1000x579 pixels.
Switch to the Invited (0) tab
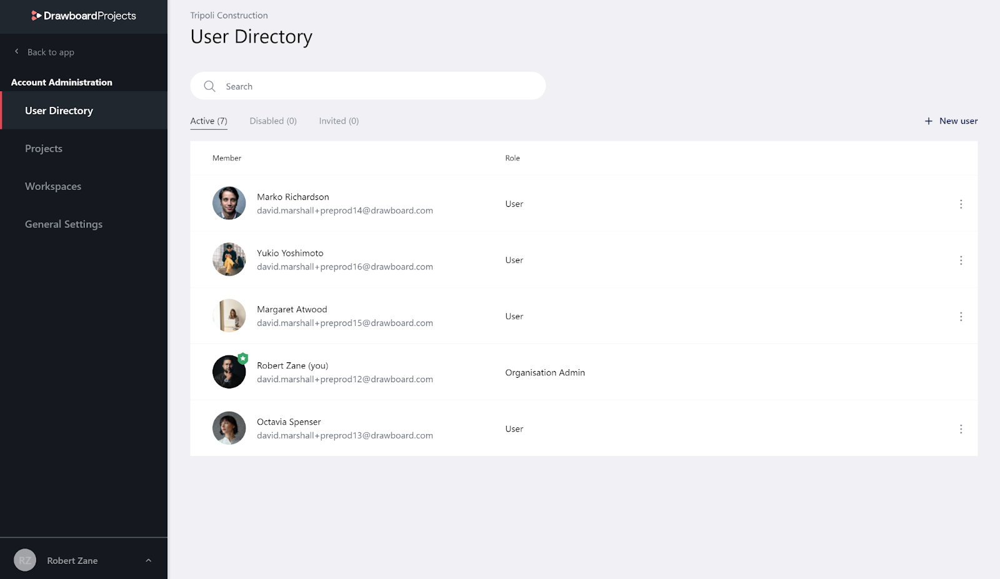click(339, 121)
